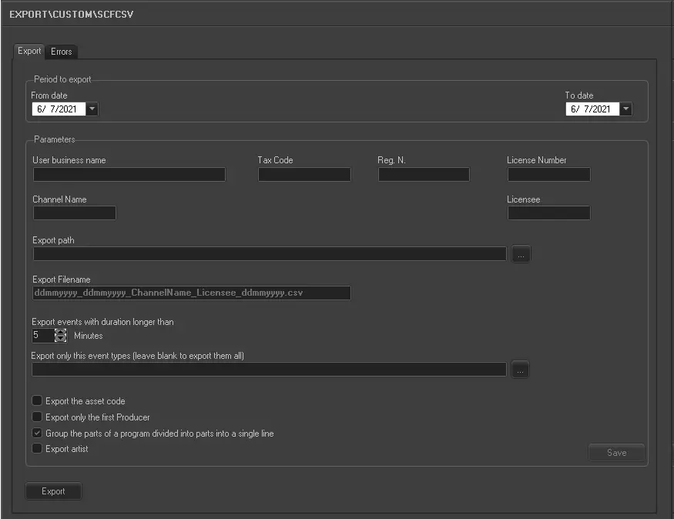
Task: Click the Export path text field
Action: pyautogui.click(x=270, y=254)
